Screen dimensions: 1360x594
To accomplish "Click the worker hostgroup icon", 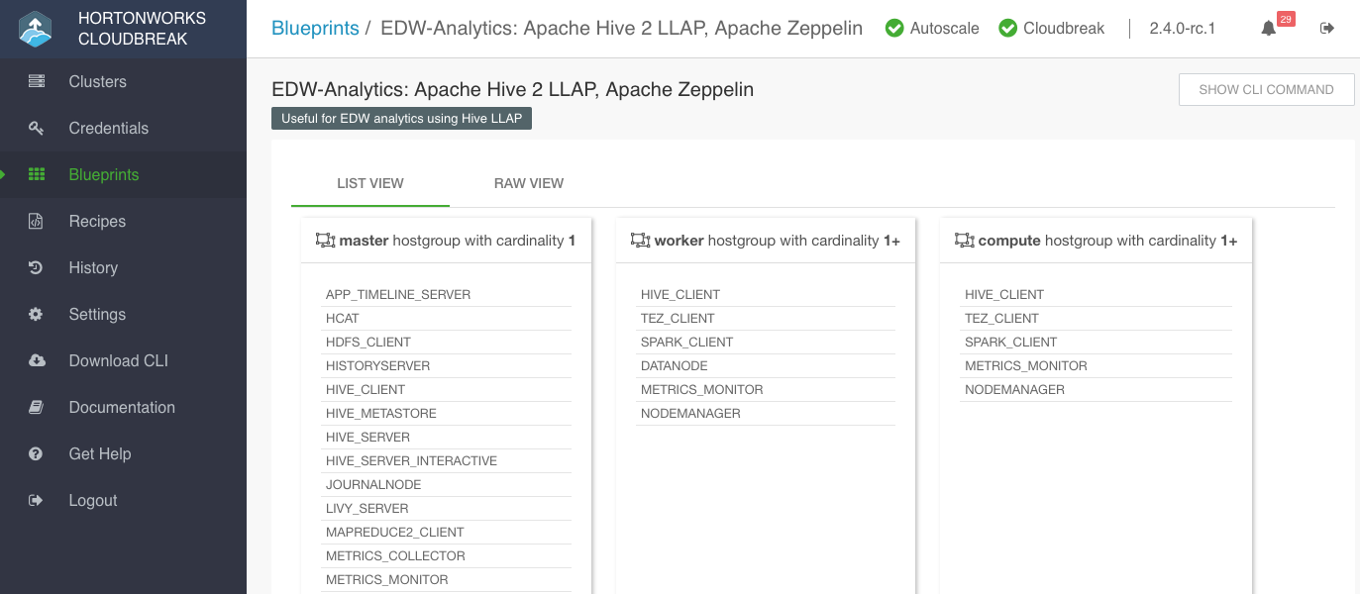I will (640, 241).
